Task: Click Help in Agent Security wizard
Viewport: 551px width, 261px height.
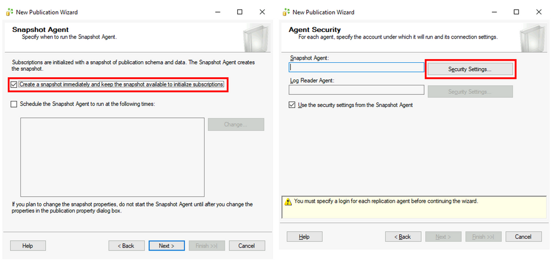Action: pyautogui.click(x=304, y=237)
